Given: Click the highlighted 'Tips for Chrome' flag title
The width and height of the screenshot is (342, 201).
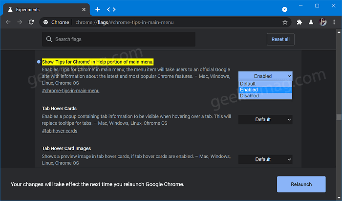Looking at the screenshot, I should pyautogui.click(x=98, y=62).
